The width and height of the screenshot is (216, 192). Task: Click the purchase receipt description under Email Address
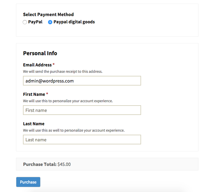click(x=63, y=72)
